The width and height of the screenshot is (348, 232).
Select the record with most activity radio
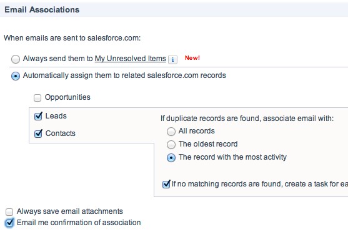point(171,158)
